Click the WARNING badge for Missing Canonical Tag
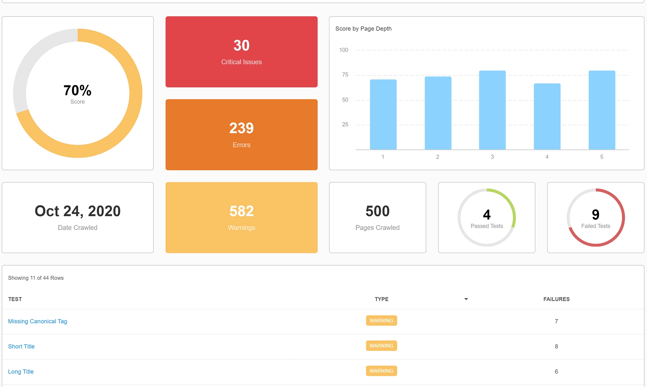The width and height of the screenshot is (647, 387). coord(381,320)
